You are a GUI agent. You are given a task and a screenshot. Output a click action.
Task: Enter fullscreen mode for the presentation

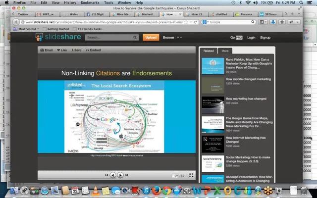(x=192, y=175)
